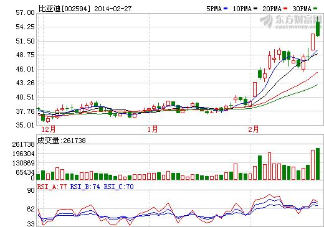Click the 35.01 price axis label
Viewport: 324px width, 227px height.
point(25,125)
